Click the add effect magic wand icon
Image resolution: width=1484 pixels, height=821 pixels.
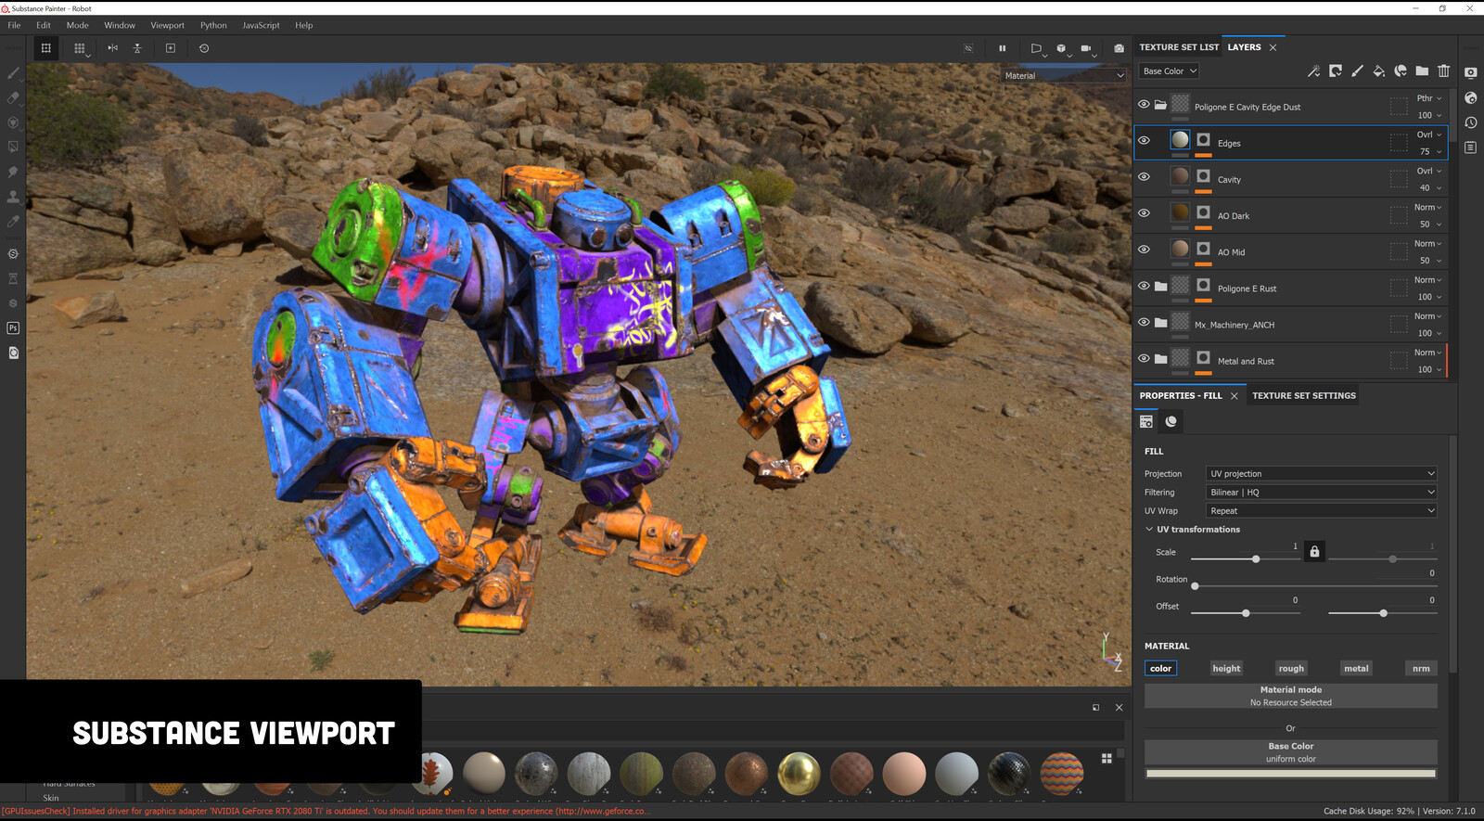coord(1313,71)
